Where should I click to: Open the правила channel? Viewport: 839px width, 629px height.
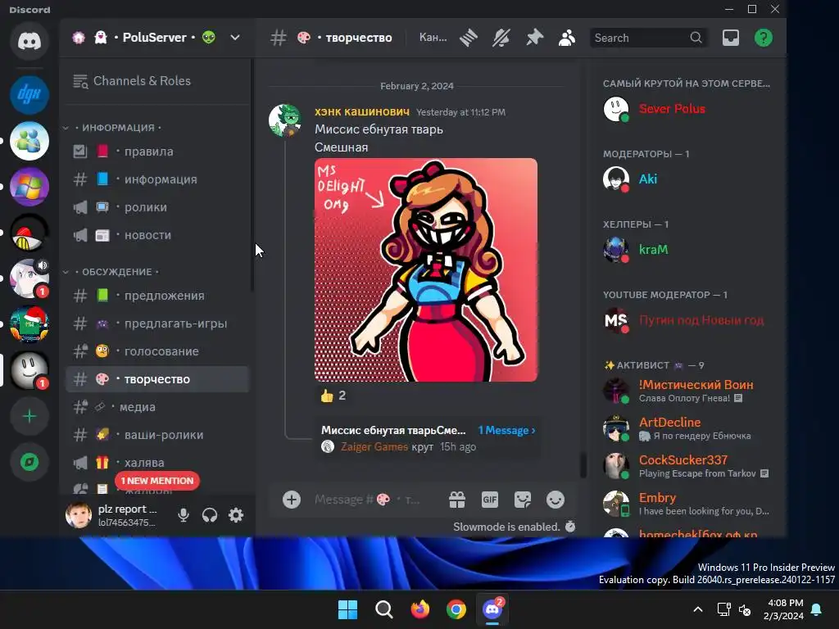157,152
